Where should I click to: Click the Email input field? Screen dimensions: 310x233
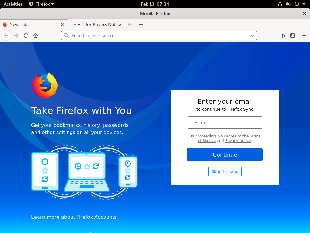point(225,123)
